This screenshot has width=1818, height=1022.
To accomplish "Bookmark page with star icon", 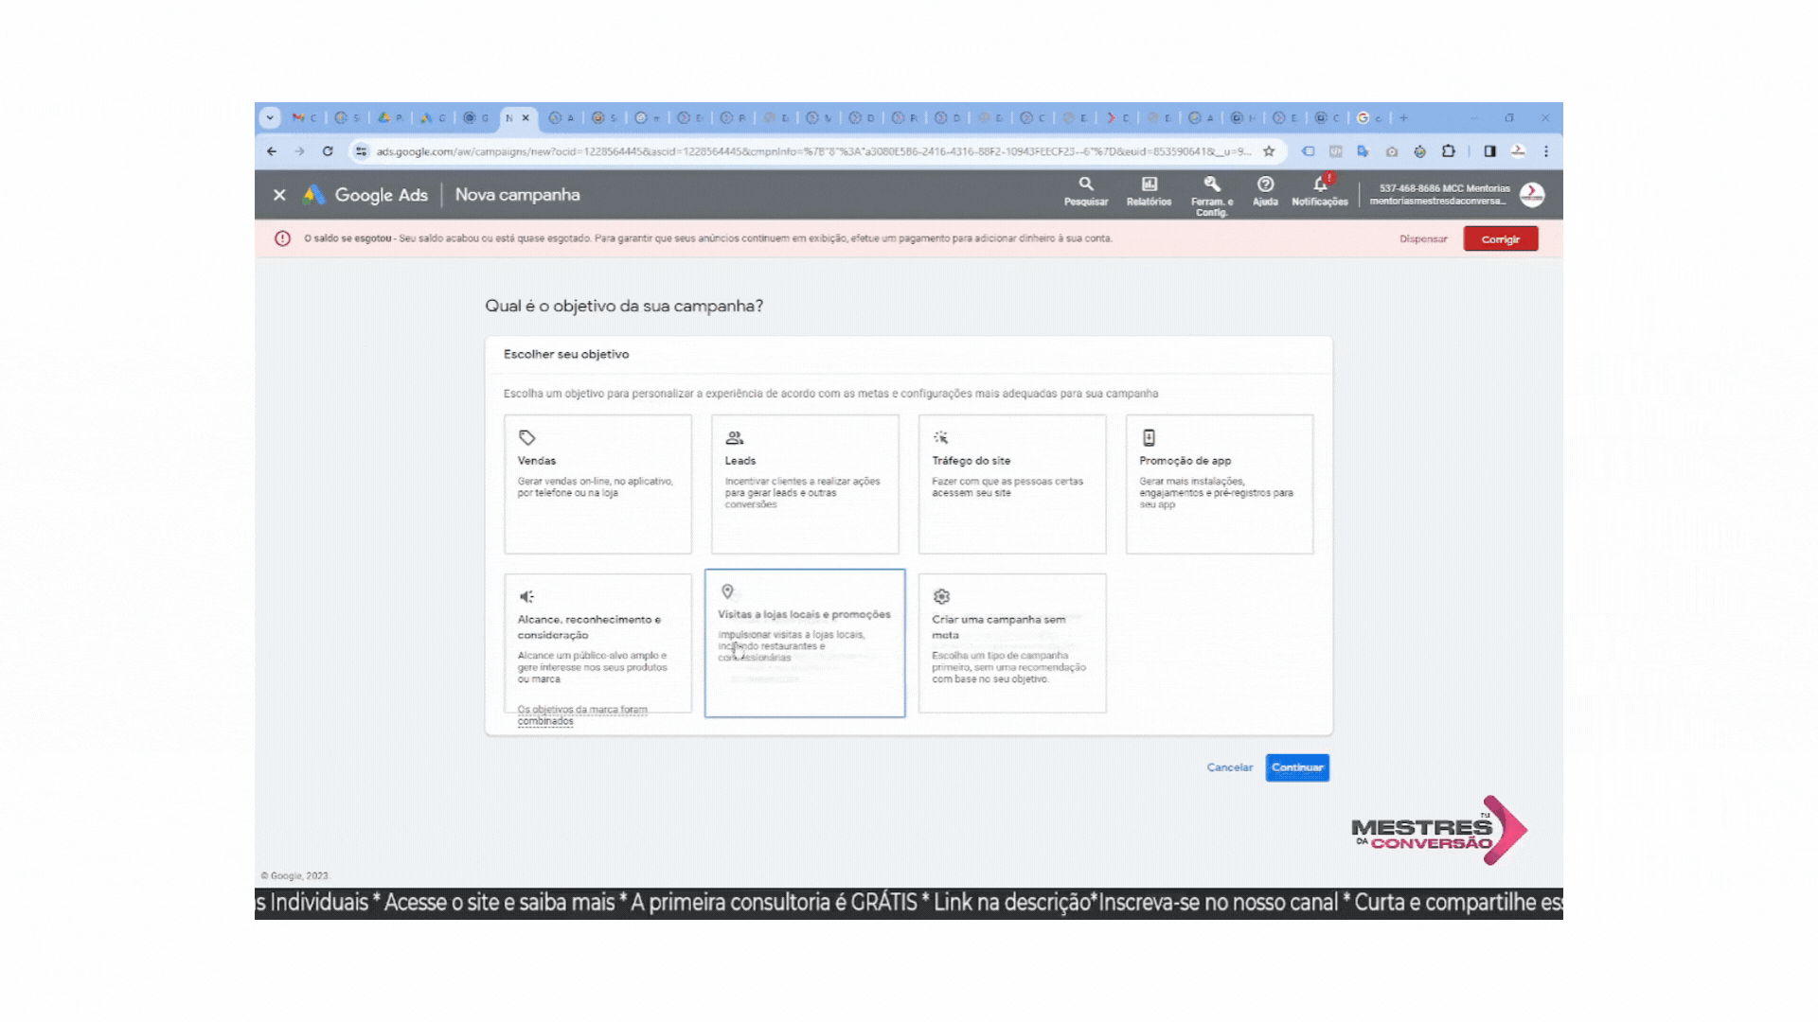I will click(1269, 151).
